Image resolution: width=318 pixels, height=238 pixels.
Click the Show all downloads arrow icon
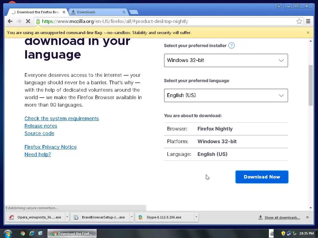tap(261, 217)
